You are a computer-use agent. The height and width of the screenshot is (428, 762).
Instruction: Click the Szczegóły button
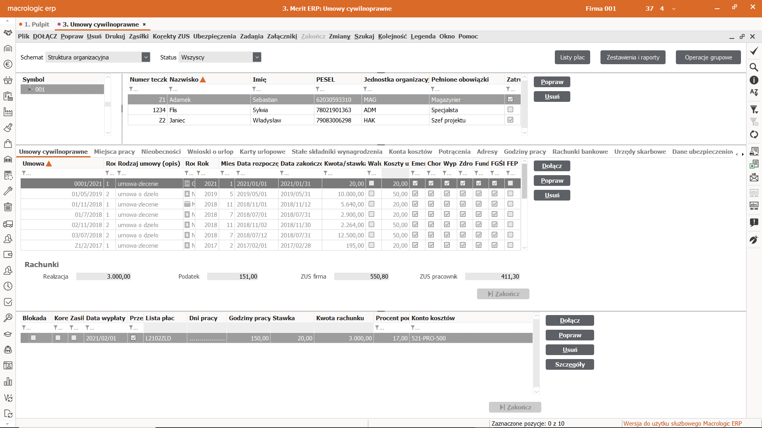pos(570,365)
